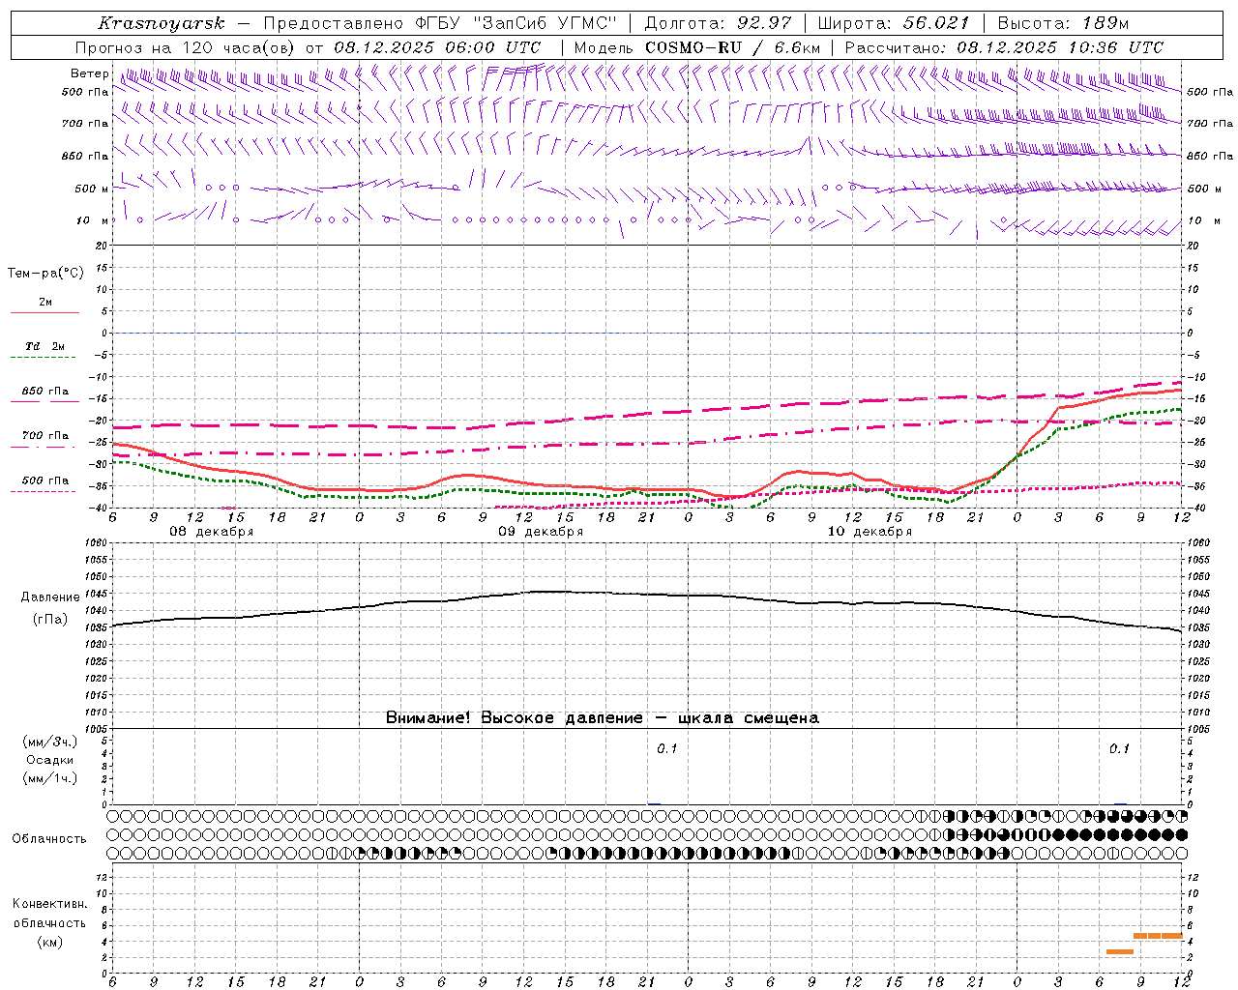This screenshot has width=1238, height=990.
Task: Click the Krasnoyarsk station title
Action: click(162, 23)
